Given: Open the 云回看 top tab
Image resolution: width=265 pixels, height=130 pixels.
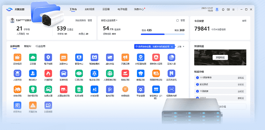Looking at the screenshot, I should click(x=106, y=9).
